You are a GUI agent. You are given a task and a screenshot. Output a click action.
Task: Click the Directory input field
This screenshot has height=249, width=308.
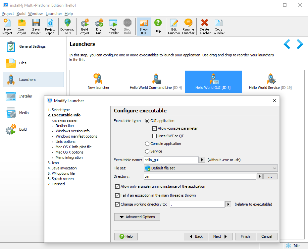tap(200, 176)
